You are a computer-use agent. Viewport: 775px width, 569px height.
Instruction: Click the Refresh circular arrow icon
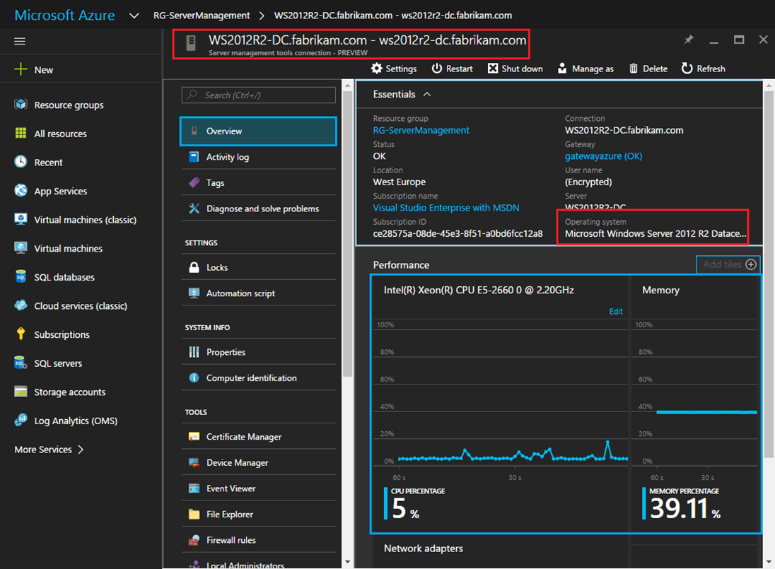pyautogui.click(x=687, y=68)
